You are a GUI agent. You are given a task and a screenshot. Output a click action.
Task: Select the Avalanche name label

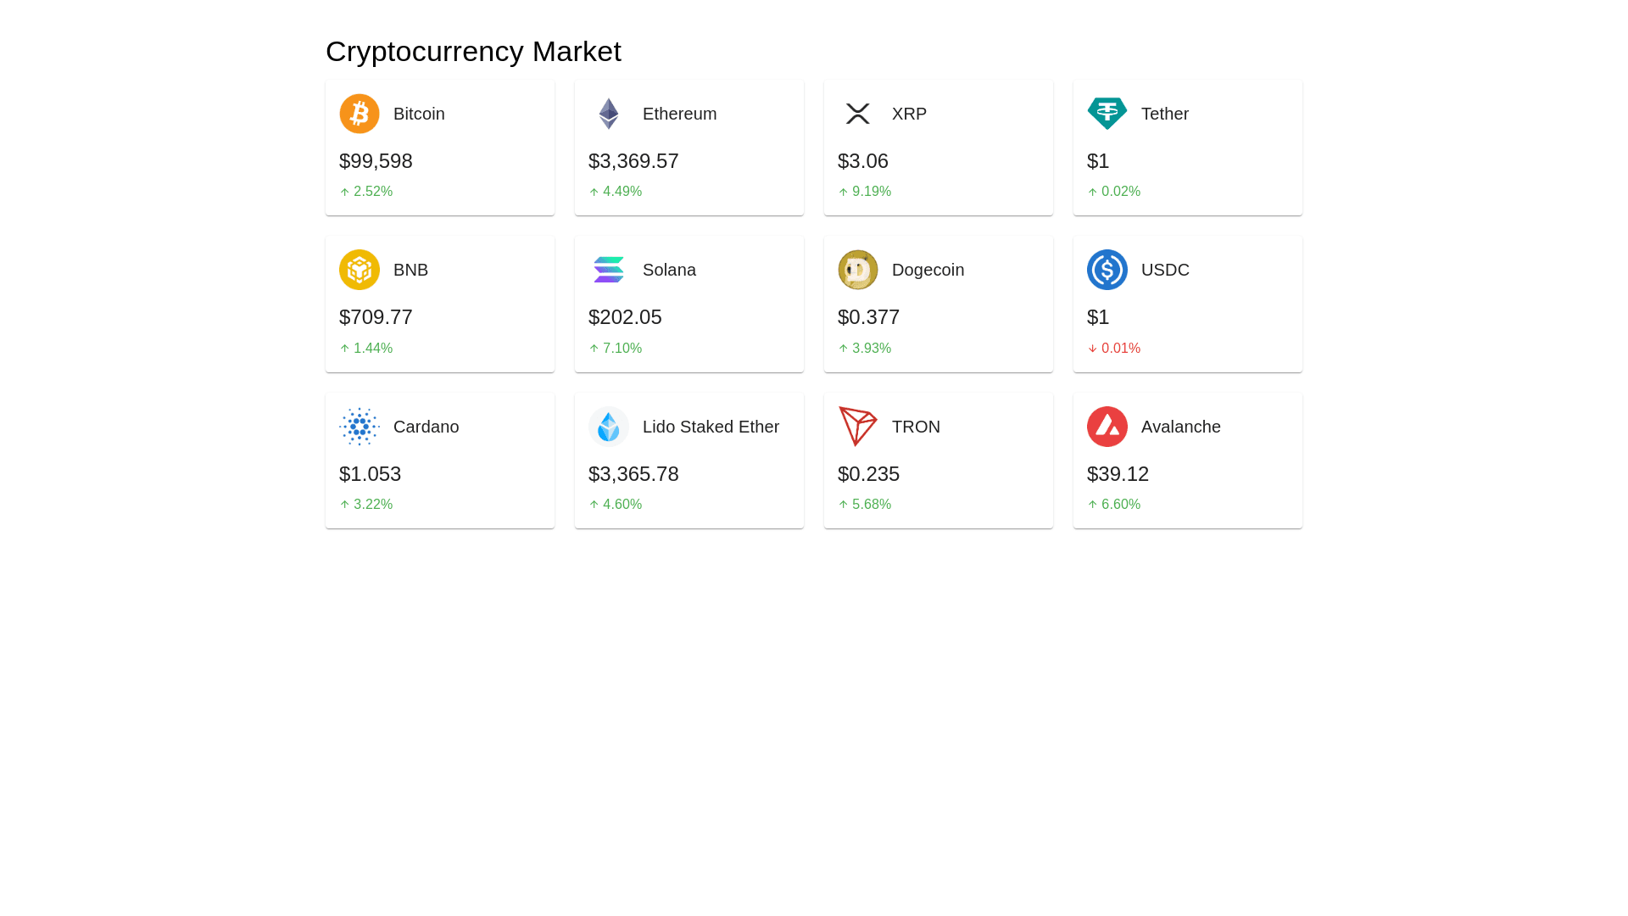coord(1180,427)
